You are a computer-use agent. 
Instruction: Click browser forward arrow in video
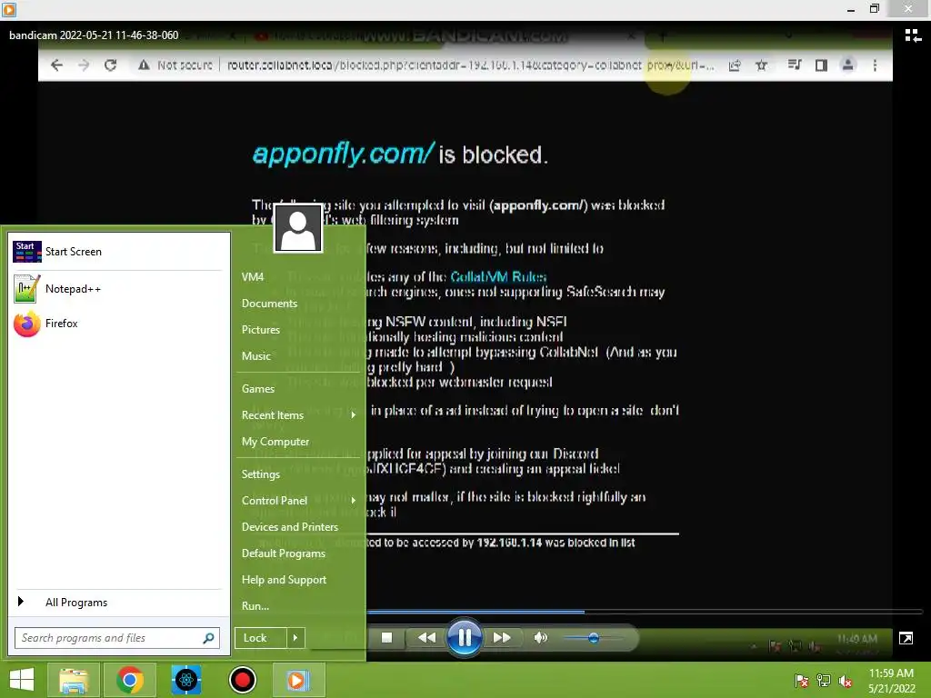click(84, 65)
